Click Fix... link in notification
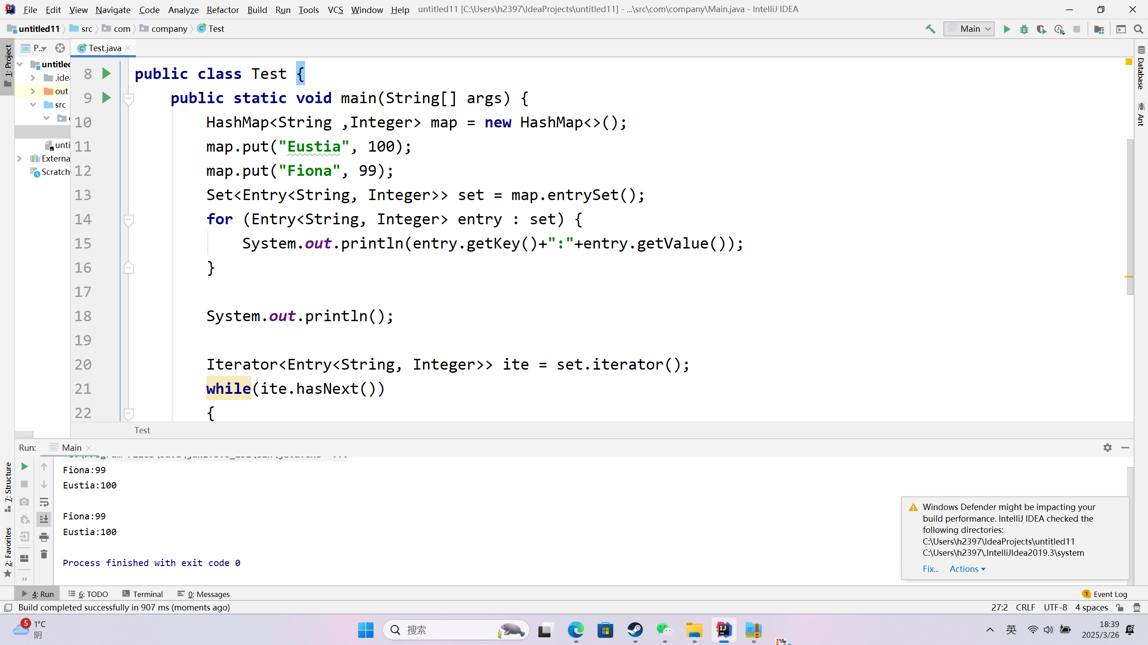The height and width of the screenshot is (645, 1148). tap(930, 569)
